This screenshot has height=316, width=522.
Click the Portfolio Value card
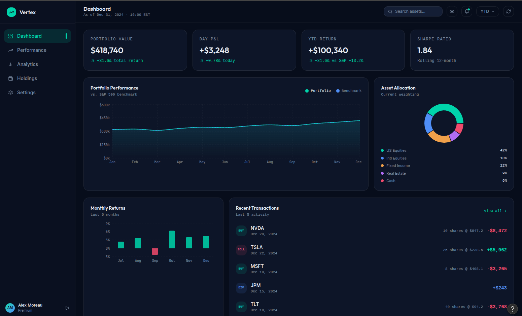(135, 50)
